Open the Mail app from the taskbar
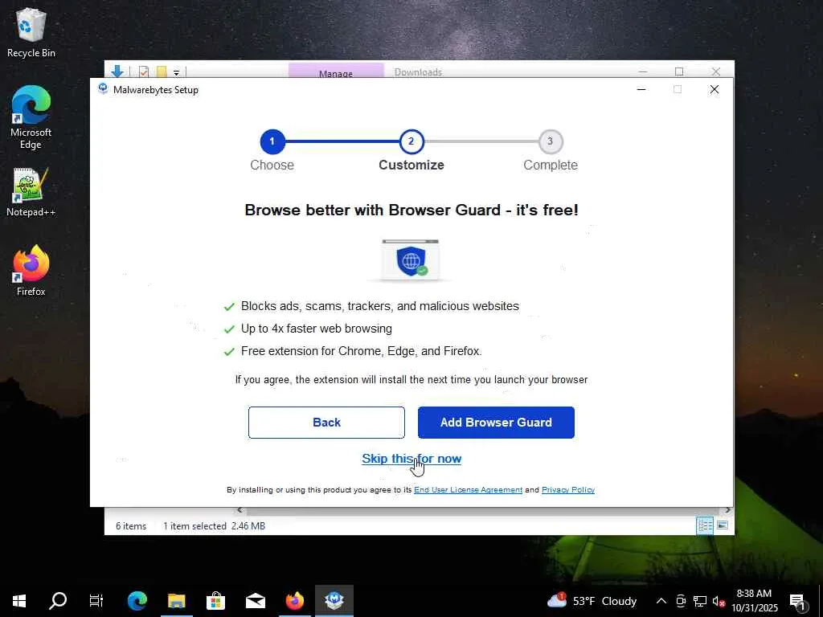Viewport: 823px width, 617px height. (255, 601)
